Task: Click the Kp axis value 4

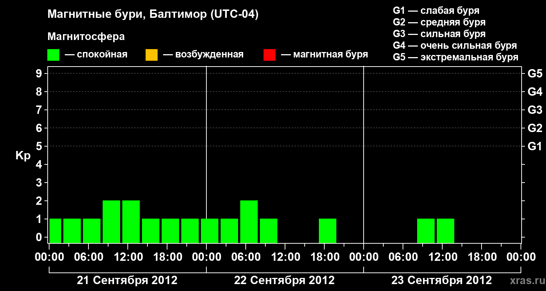Action: 40,164
